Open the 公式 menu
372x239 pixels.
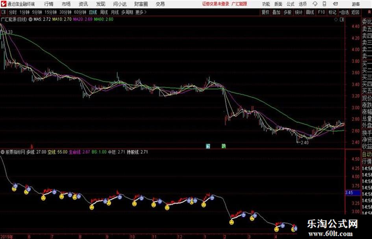(291, 4)
